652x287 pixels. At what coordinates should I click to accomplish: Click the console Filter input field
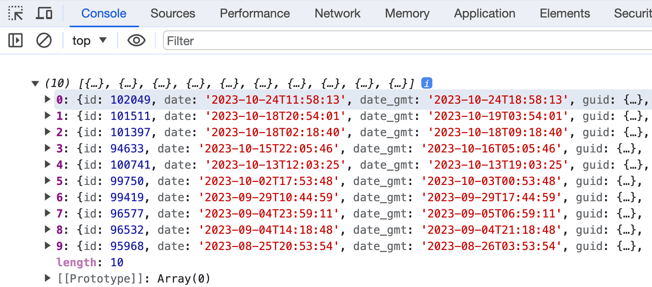coord(407,41)
